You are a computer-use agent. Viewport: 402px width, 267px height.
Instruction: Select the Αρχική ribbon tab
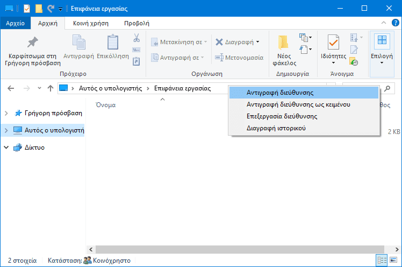tap(48, 23)
